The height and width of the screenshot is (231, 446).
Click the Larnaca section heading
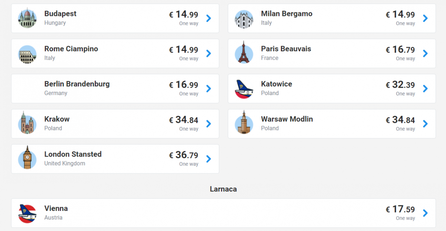click(223, 189)
